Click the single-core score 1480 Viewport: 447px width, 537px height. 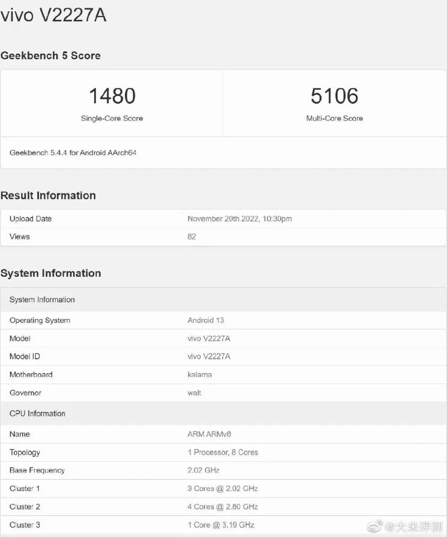[112, 96]
